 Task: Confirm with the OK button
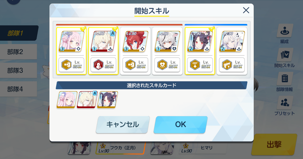pyautogui.click(x=181, y=125)
